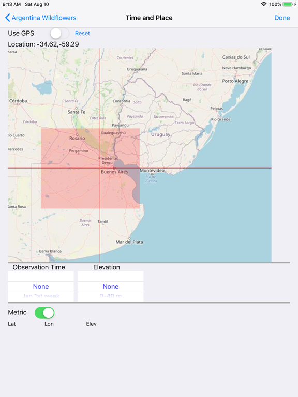Click Porto Alegre on the map
Image resolution: width=298 pixels, height=397 pixels.
(x=235, y=81)
